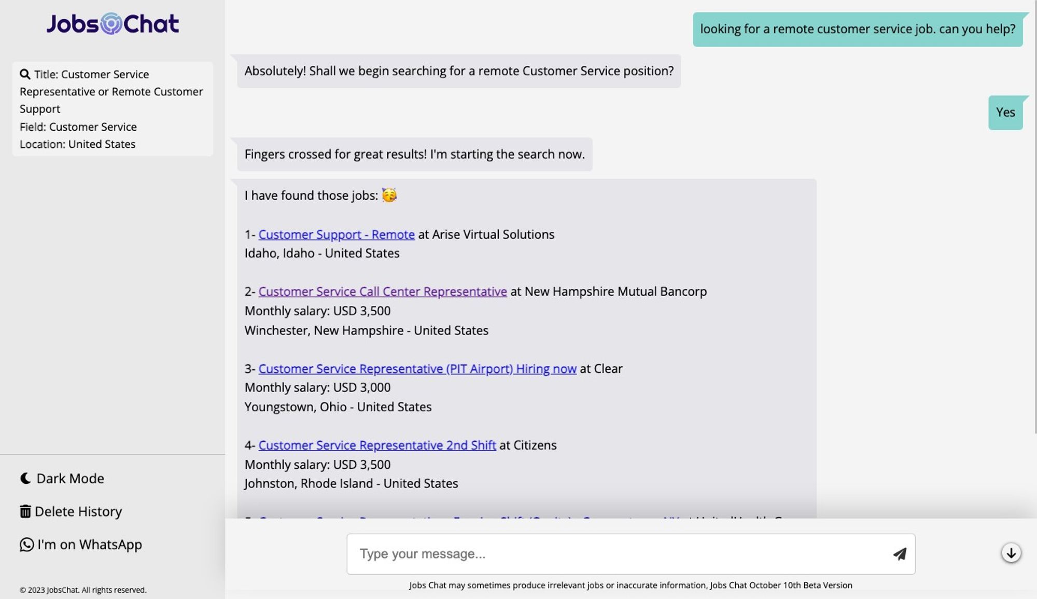
Task: Click 'at New Hampshire Mutual Bancorp' text
Action: [x=609, y=291]
